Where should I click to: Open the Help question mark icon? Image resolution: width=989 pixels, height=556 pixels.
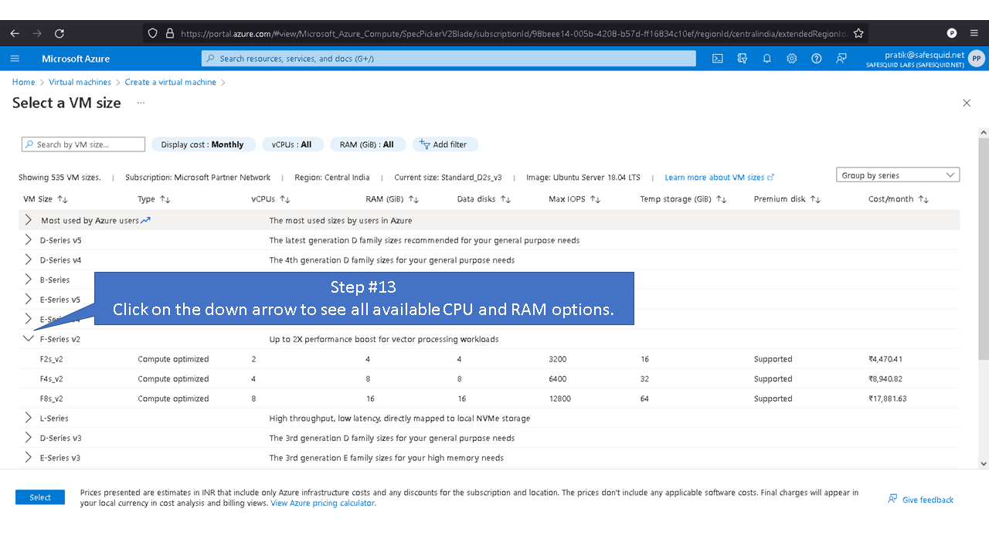click(817, 59)
